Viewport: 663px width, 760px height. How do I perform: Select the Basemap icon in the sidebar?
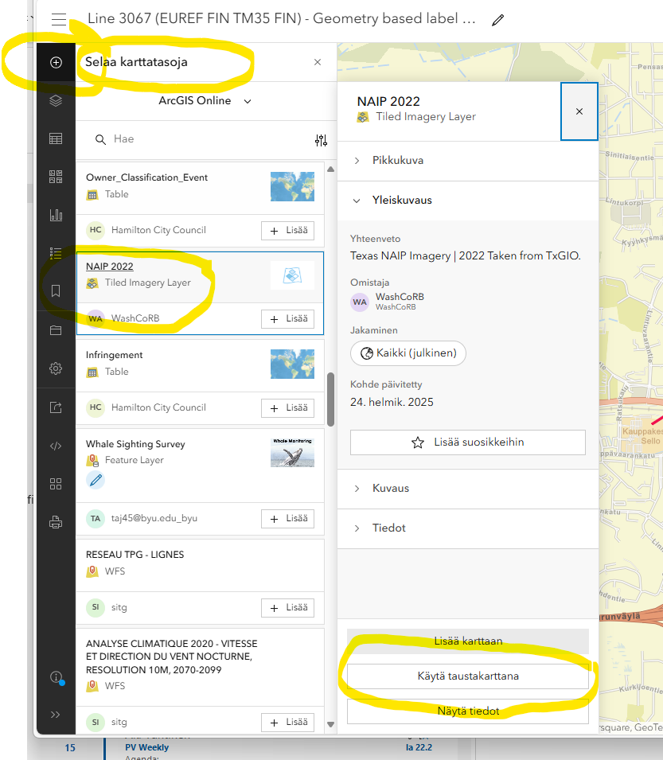(55, 177)
